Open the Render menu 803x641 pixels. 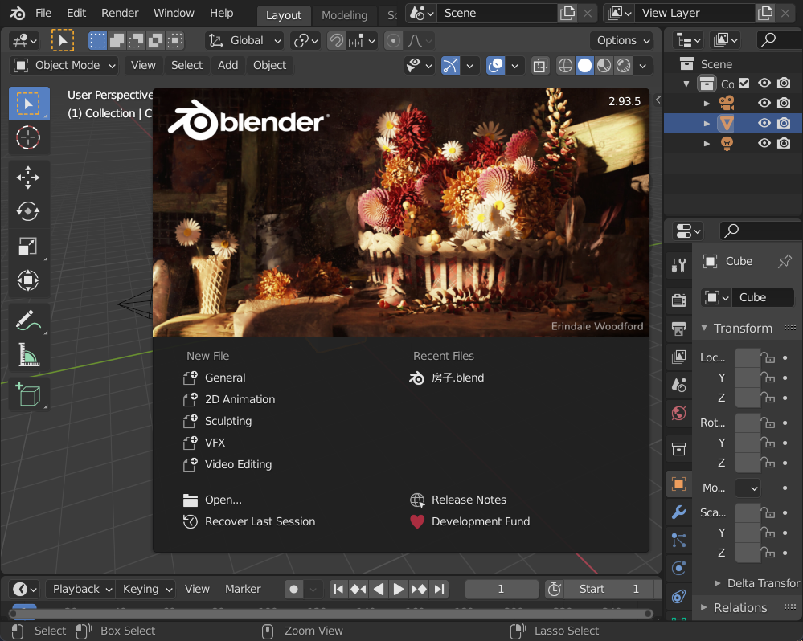click(x=120, y=14)
